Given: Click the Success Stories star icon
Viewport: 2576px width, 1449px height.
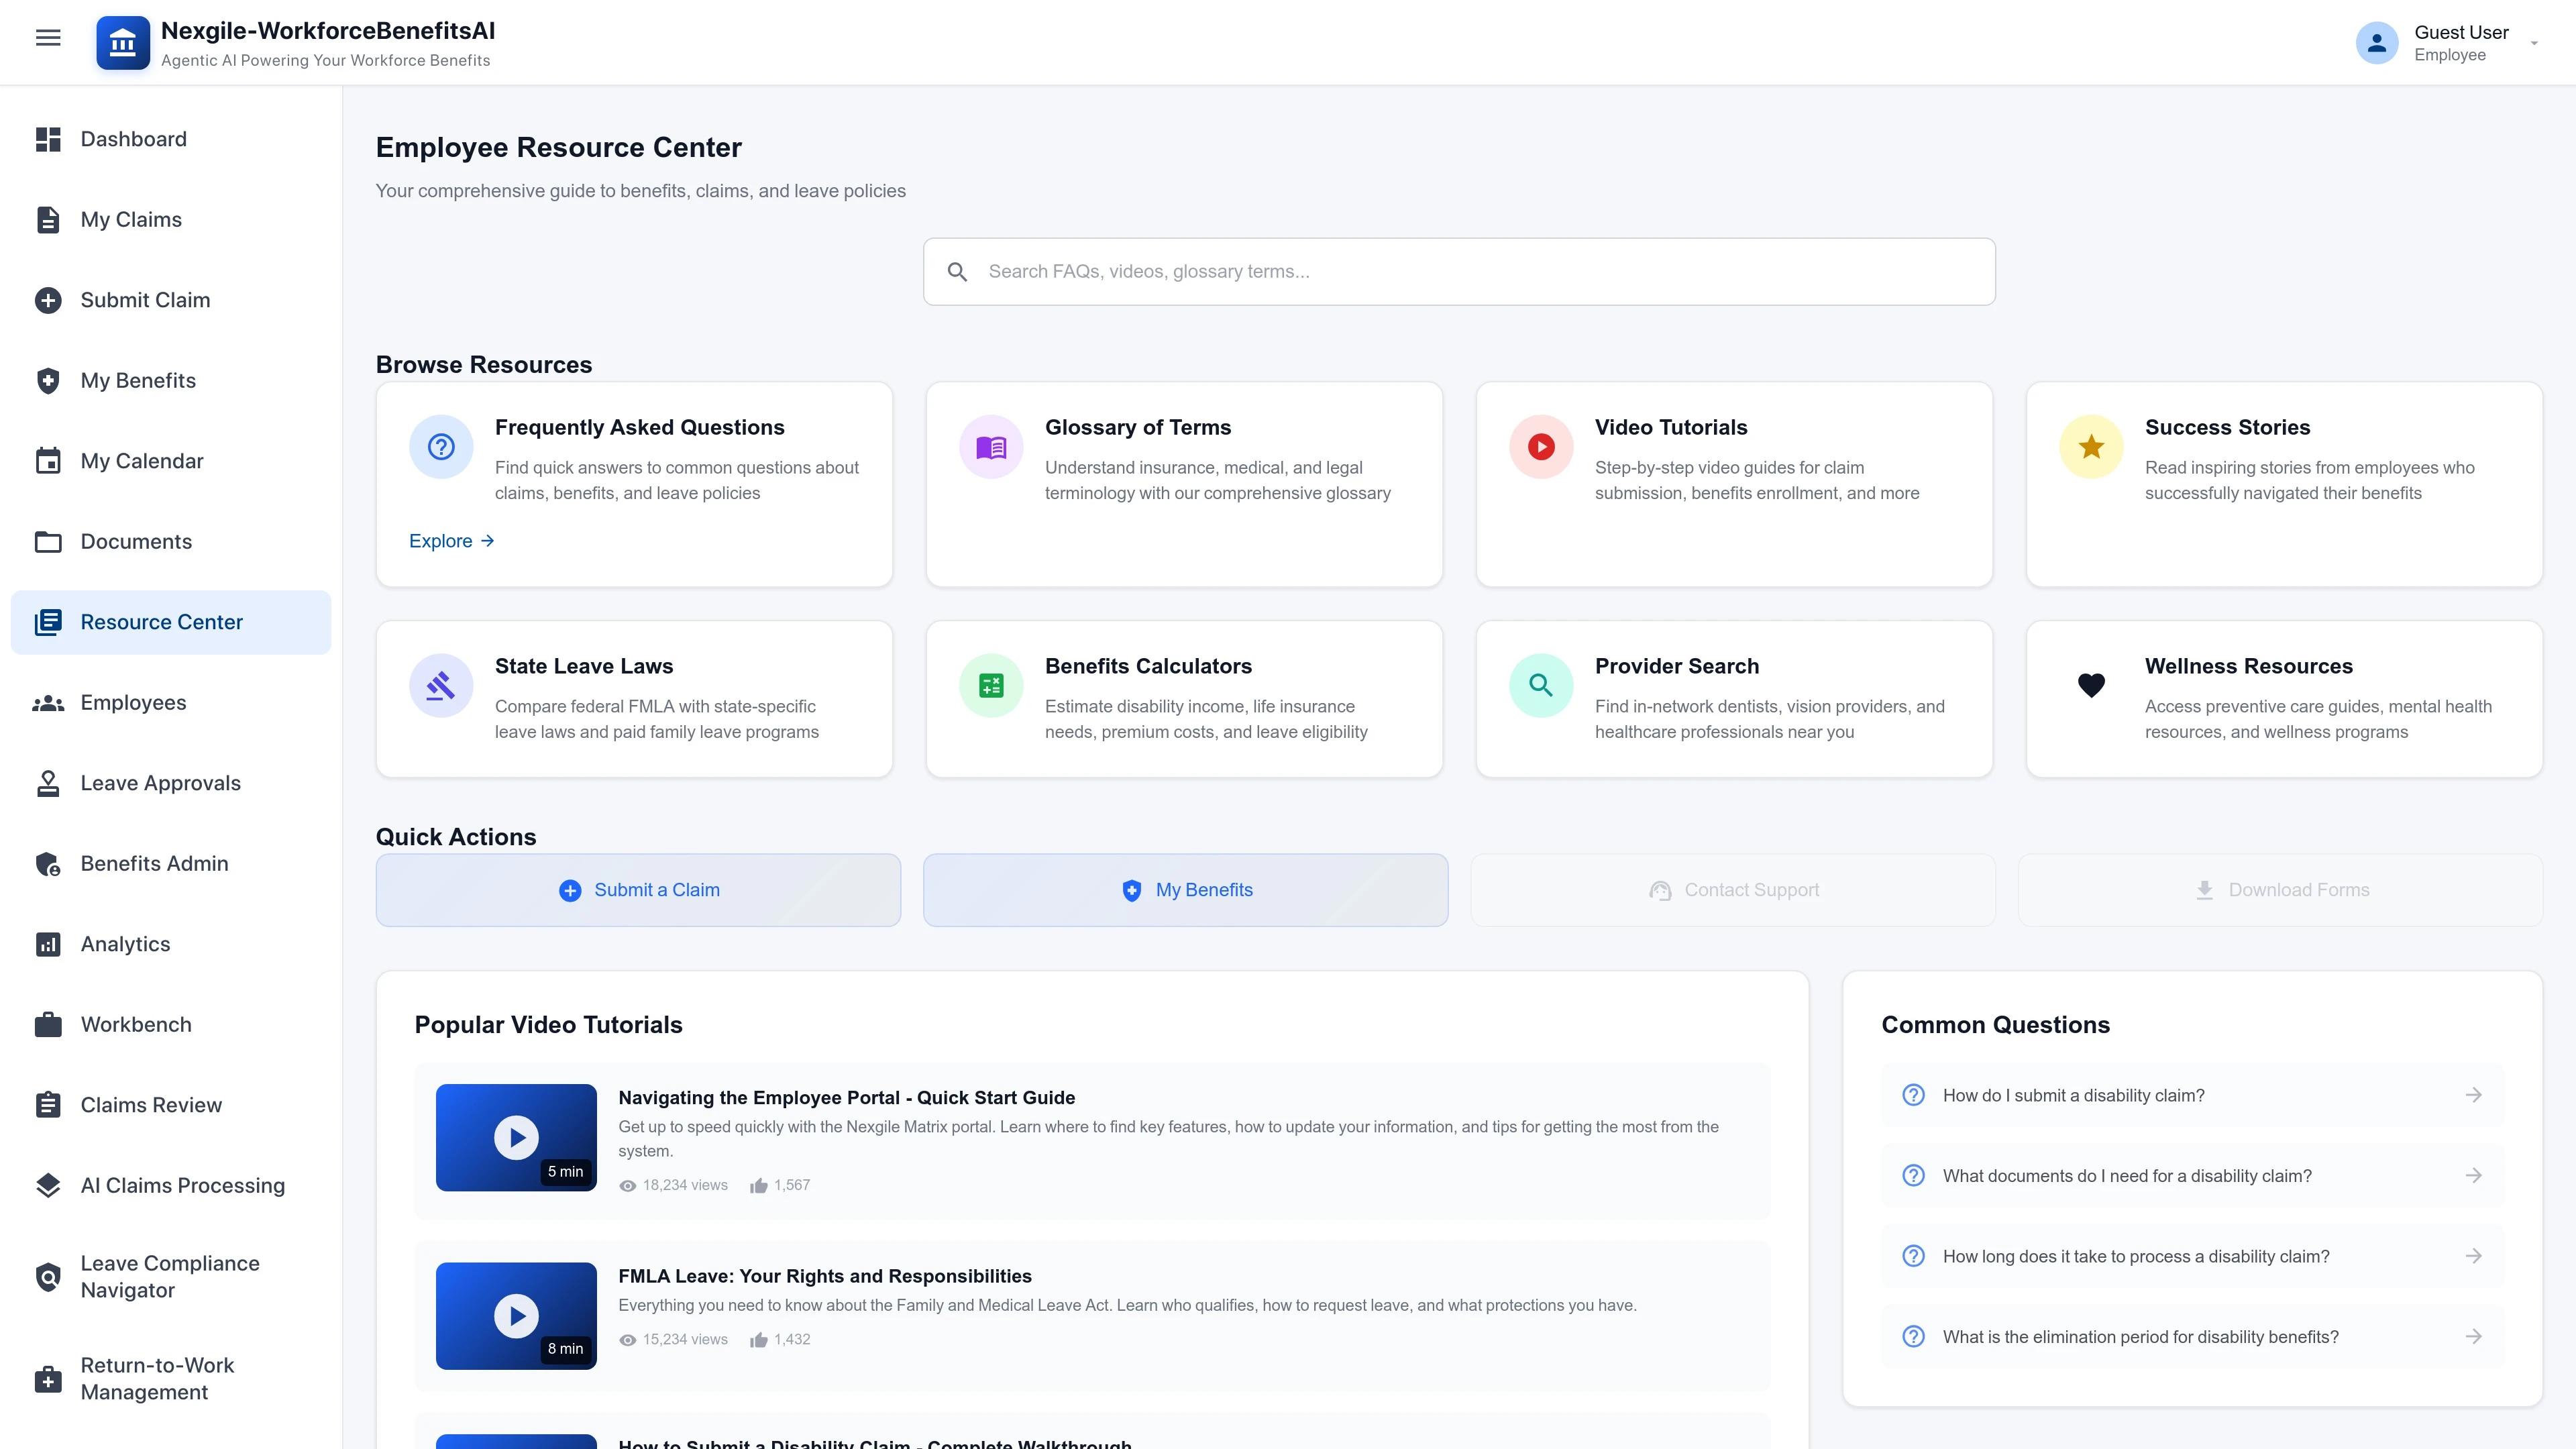Looking at the screenshot, I should pos(2090,447).
